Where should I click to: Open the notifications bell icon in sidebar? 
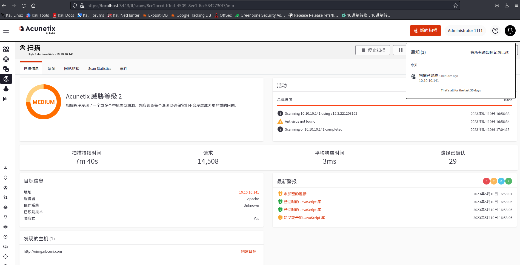5,217
